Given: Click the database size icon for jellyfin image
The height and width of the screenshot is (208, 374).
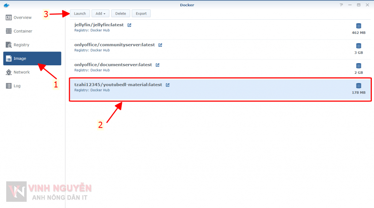Looking at the screenshot, I should coord(358,26).
